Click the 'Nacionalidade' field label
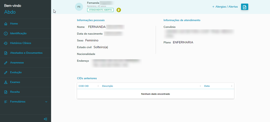 point(86,54)
